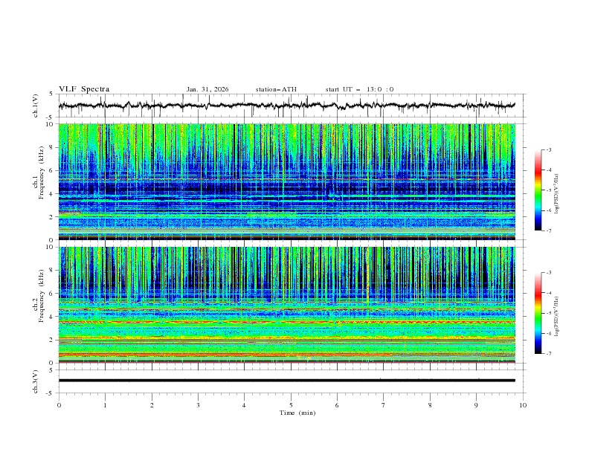Click the '5' tick on the time axis
The width and height of the screenshot is (589, 455).
click(291, 405)
